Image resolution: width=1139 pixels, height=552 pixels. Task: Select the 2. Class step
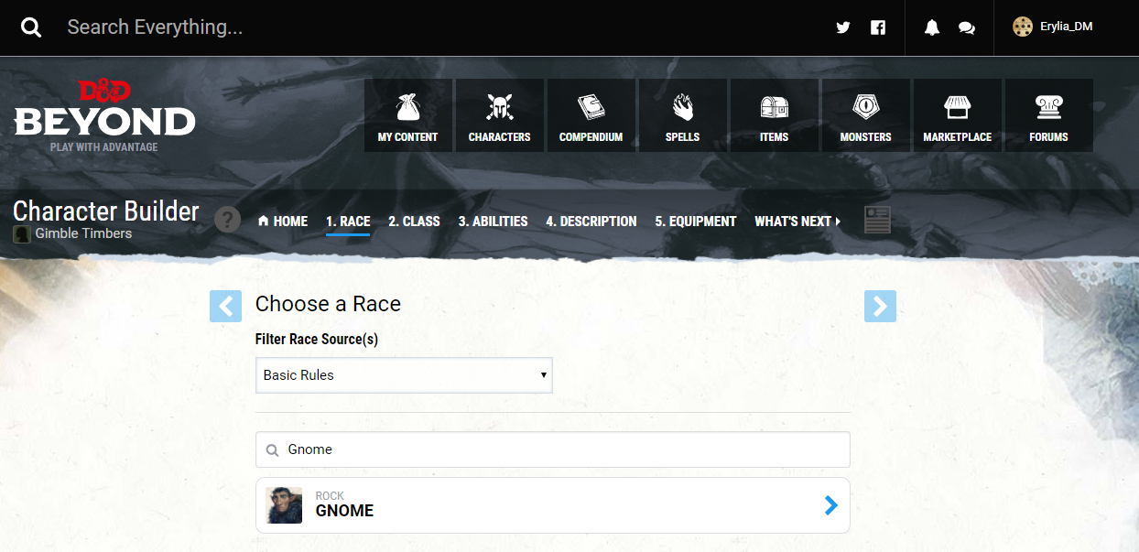[414, 222]
